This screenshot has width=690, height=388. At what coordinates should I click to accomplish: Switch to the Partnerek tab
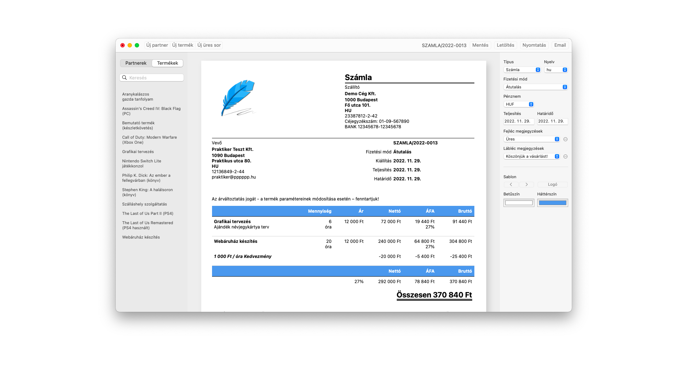pyautogui.click(x=136, y=63)
